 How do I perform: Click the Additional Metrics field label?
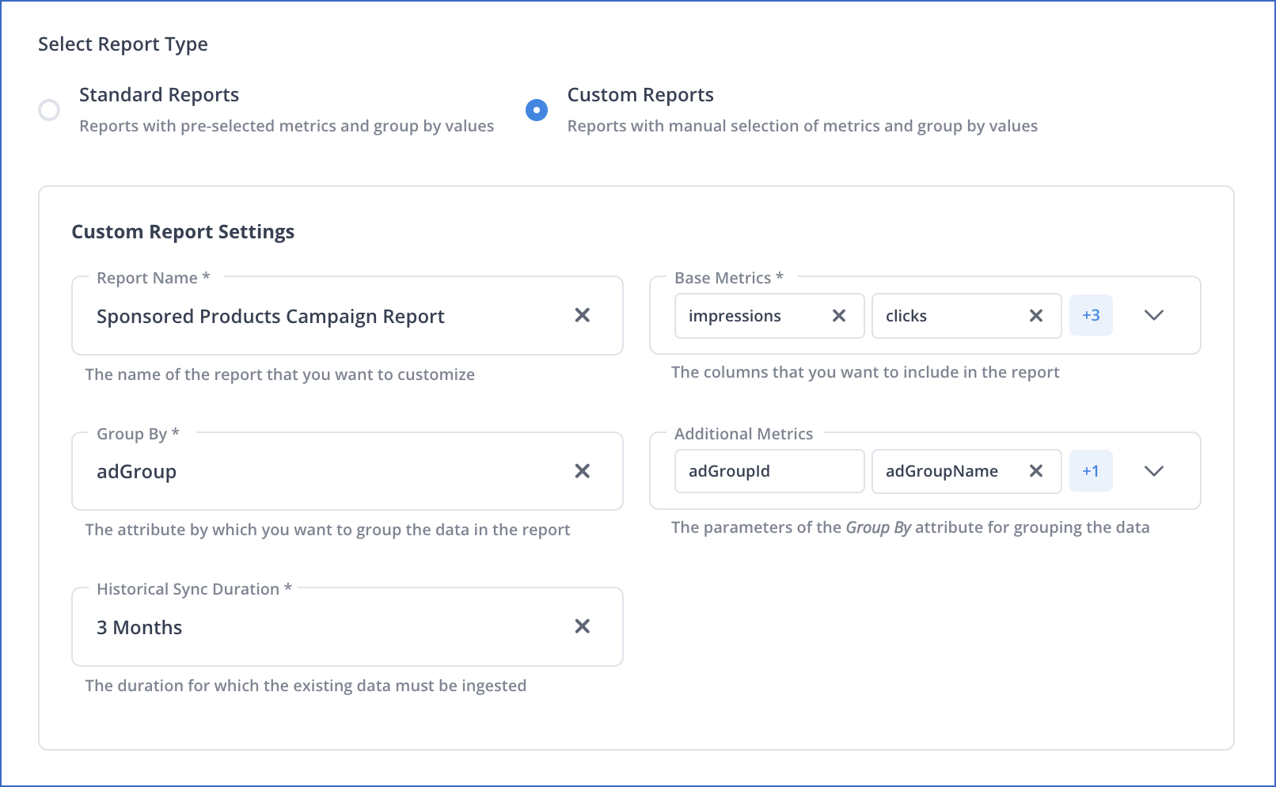tap(743, 434)
